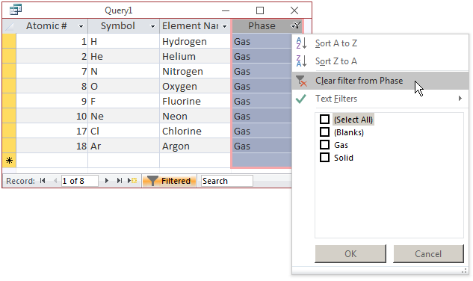Click the Query1 window datasheet icon

[16, 10]
